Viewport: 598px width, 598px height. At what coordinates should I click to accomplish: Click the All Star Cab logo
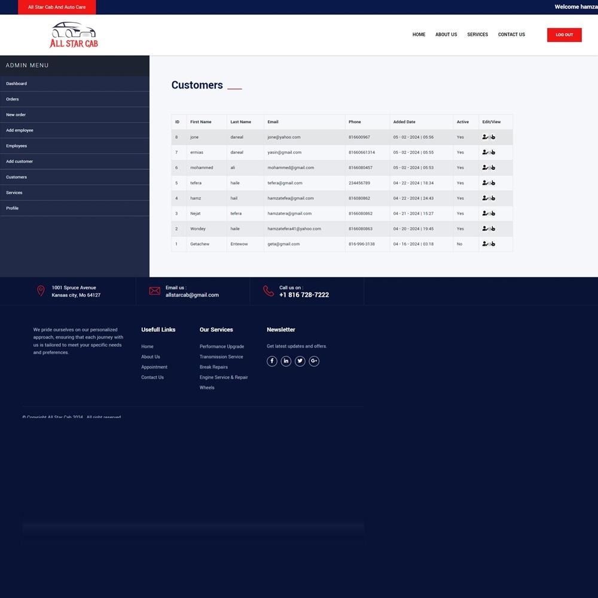(74, 35)
